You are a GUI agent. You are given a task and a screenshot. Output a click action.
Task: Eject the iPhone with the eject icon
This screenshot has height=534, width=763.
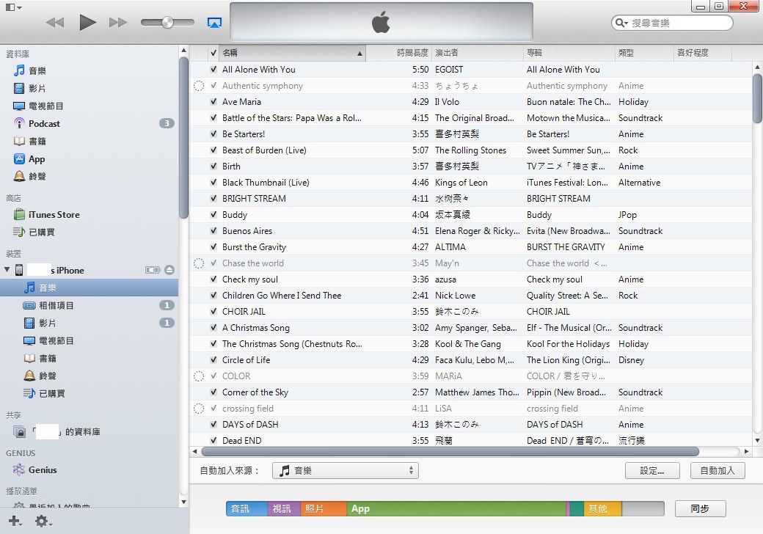[x=169, y=270]
